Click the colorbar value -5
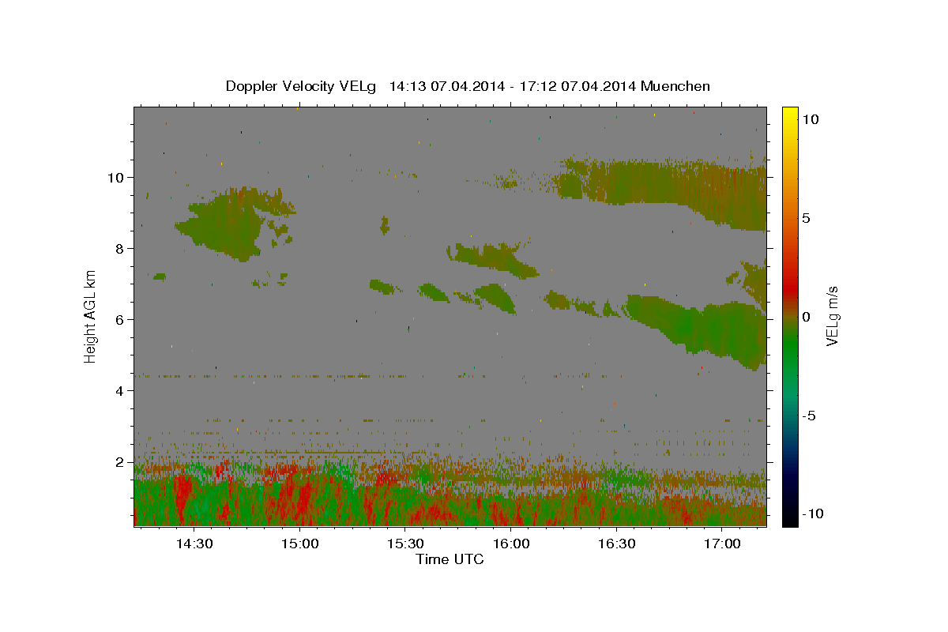The image size is (948, 632). point(810,416)
